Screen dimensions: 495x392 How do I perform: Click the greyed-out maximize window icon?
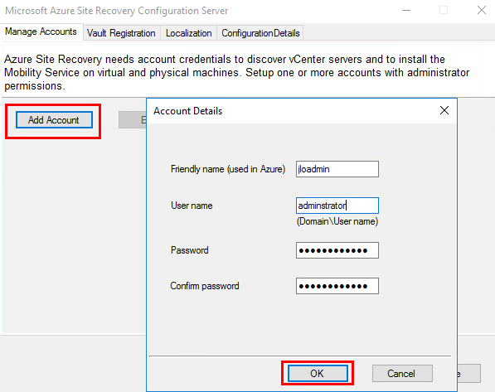pos(444,11)
